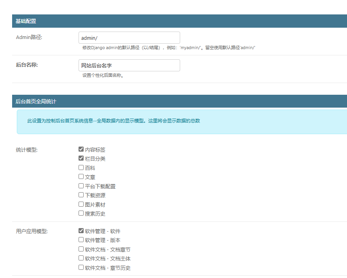Enable the 下载资源 checkbox

coord(81,195)
